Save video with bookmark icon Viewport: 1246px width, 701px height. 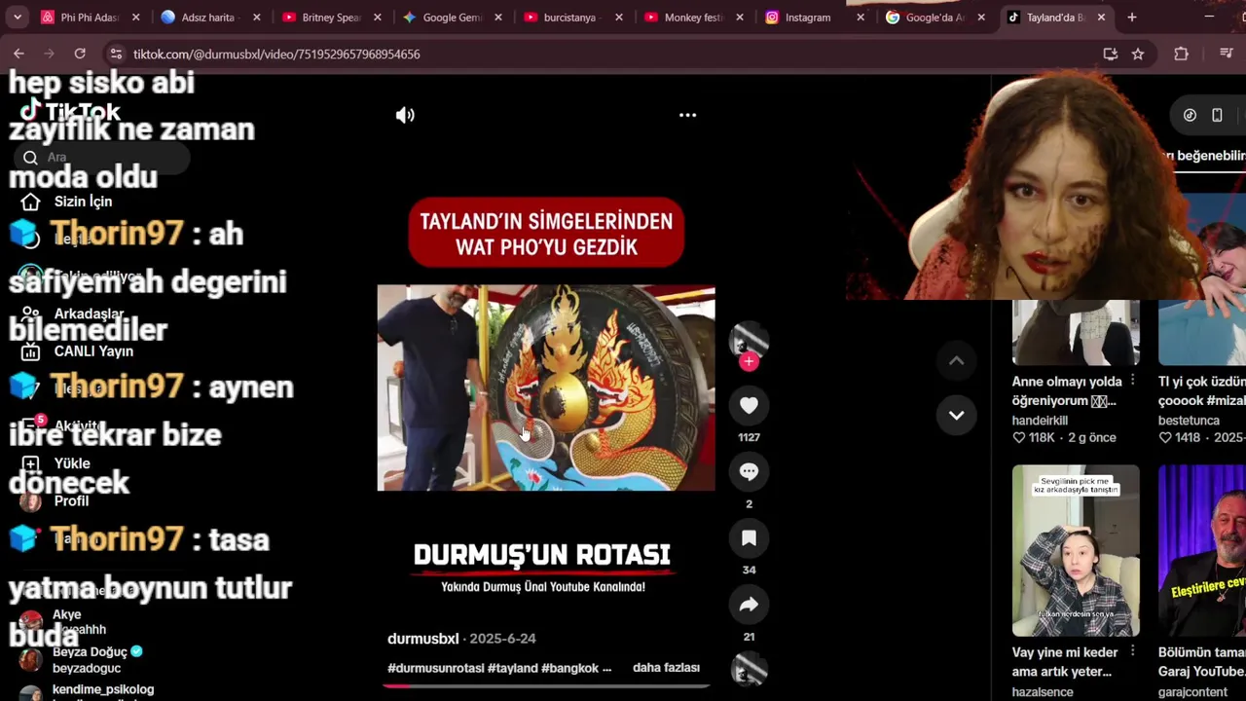(x=749, y=538)
